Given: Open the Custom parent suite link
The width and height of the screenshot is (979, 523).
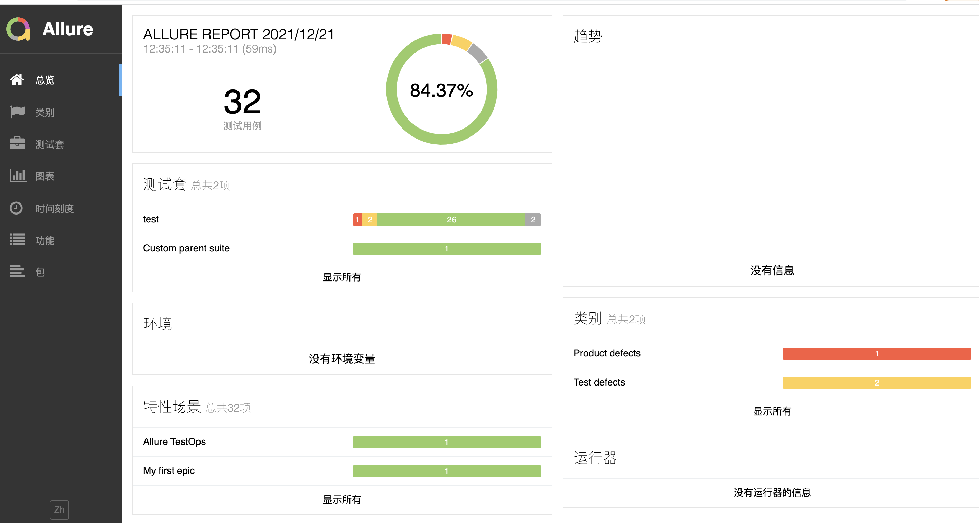Looking at the screenshot, I should coord(186,248).
